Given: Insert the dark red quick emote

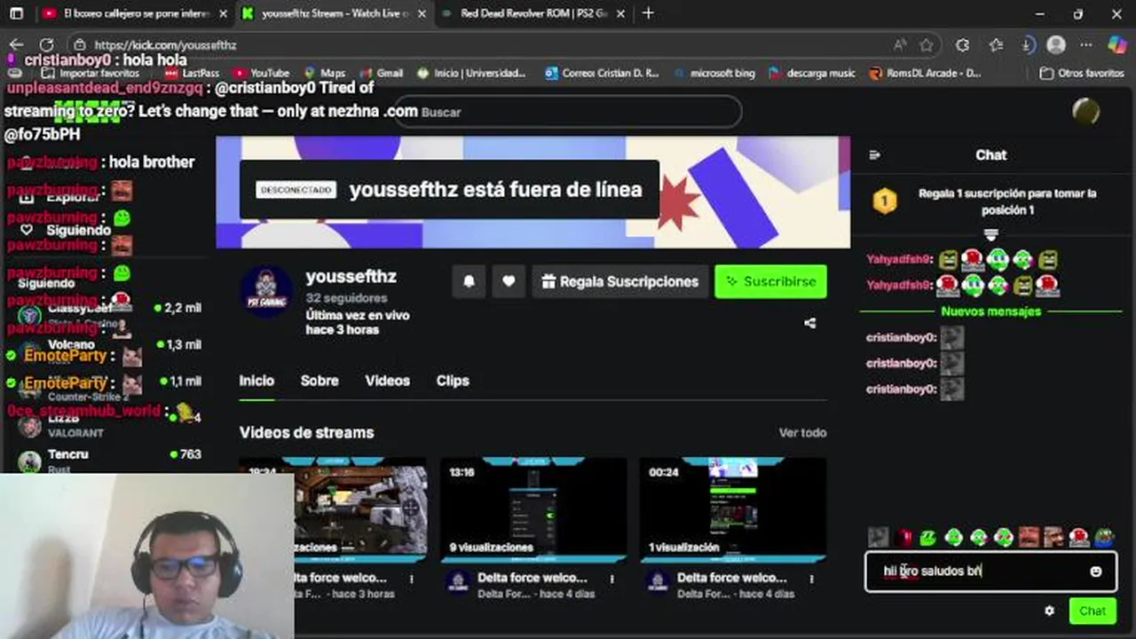Looking at the screenshot, I should click(904, 537).
